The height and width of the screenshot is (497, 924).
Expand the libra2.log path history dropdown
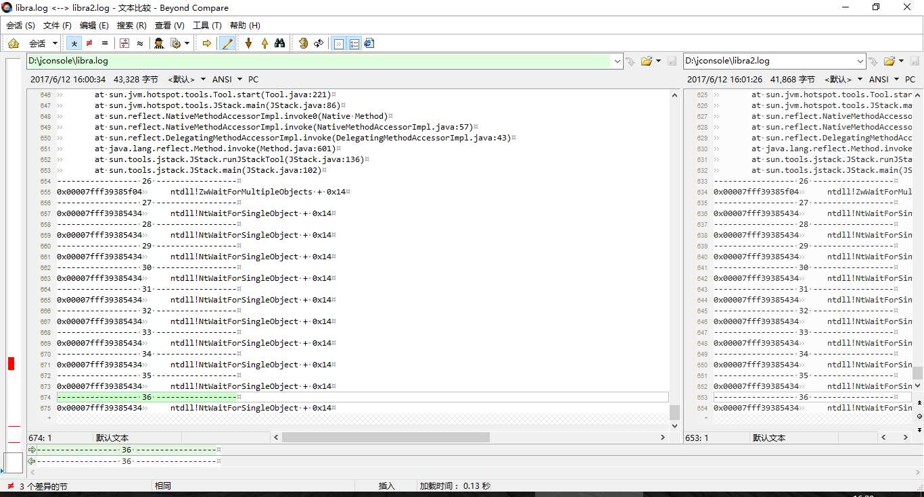pyautogui.click(x=860, y=61)
